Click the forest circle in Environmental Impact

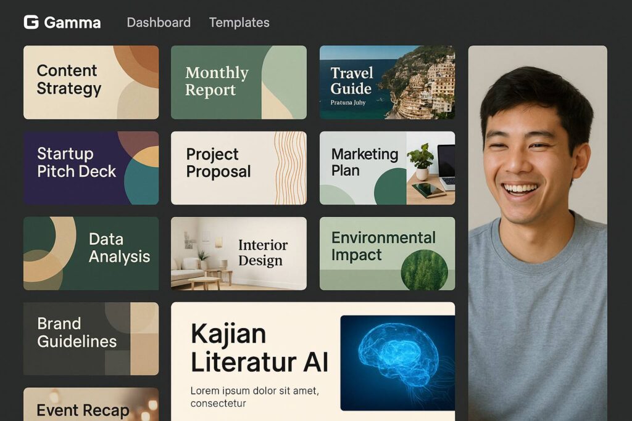click(425, 271)
